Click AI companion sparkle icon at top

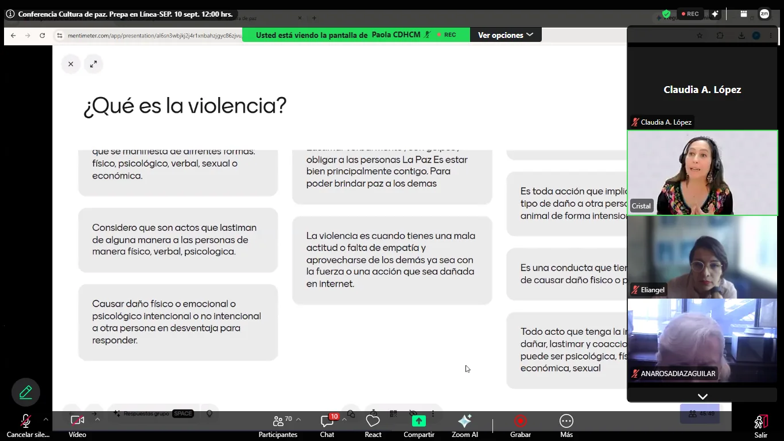pyautogui.click(x=715, y=14)
